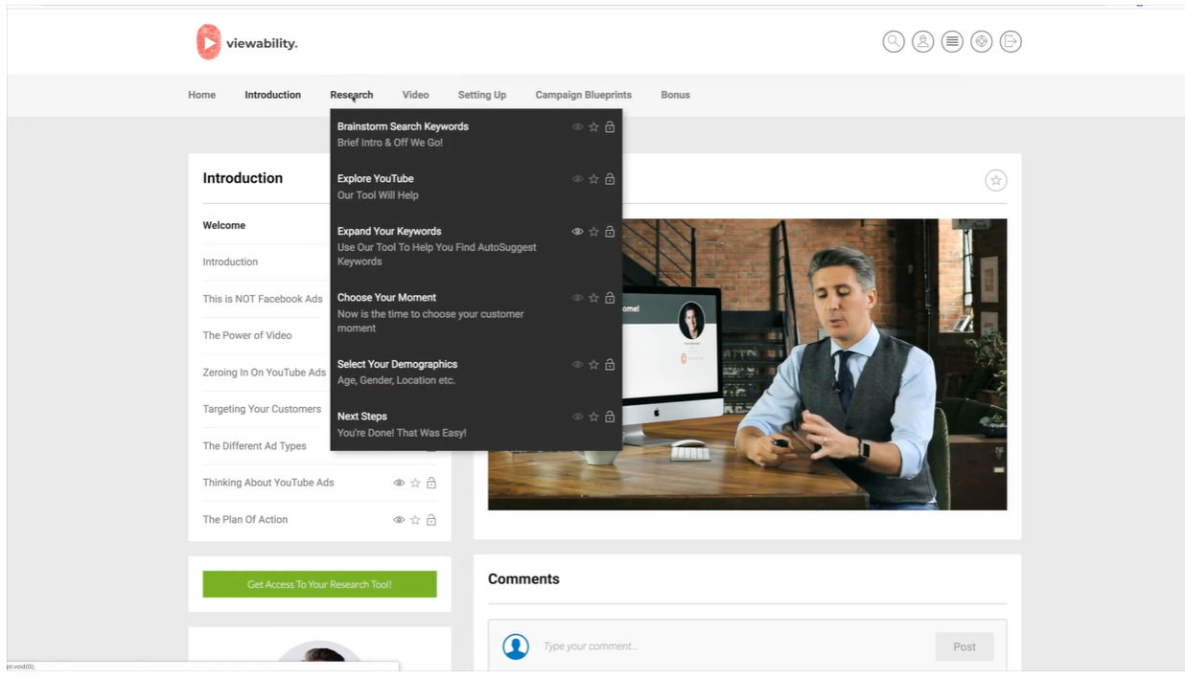This screenshot has width=1185, height=679.
Task: Click lock icon for Expand Your Keywords
Action: 610,232
